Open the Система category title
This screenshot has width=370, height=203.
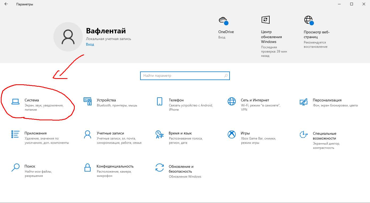click(32, 100)
